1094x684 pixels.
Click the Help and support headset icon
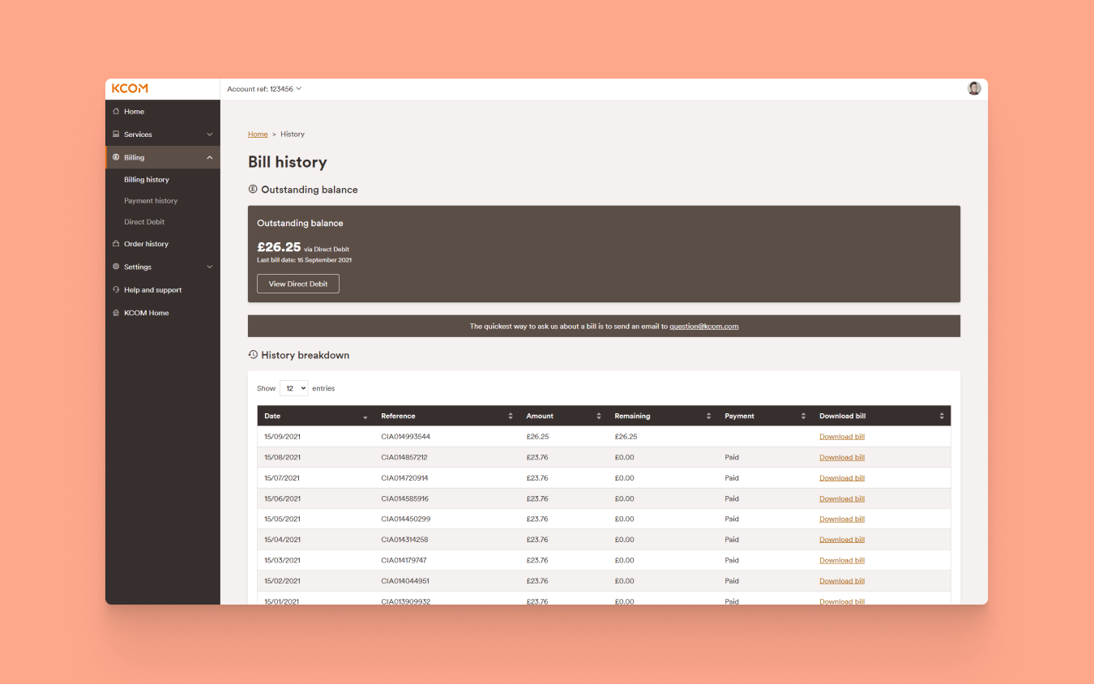click(x=116, y=289)
